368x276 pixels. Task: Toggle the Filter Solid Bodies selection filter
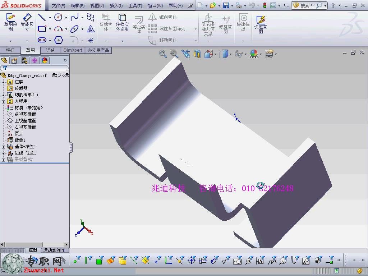123,260
